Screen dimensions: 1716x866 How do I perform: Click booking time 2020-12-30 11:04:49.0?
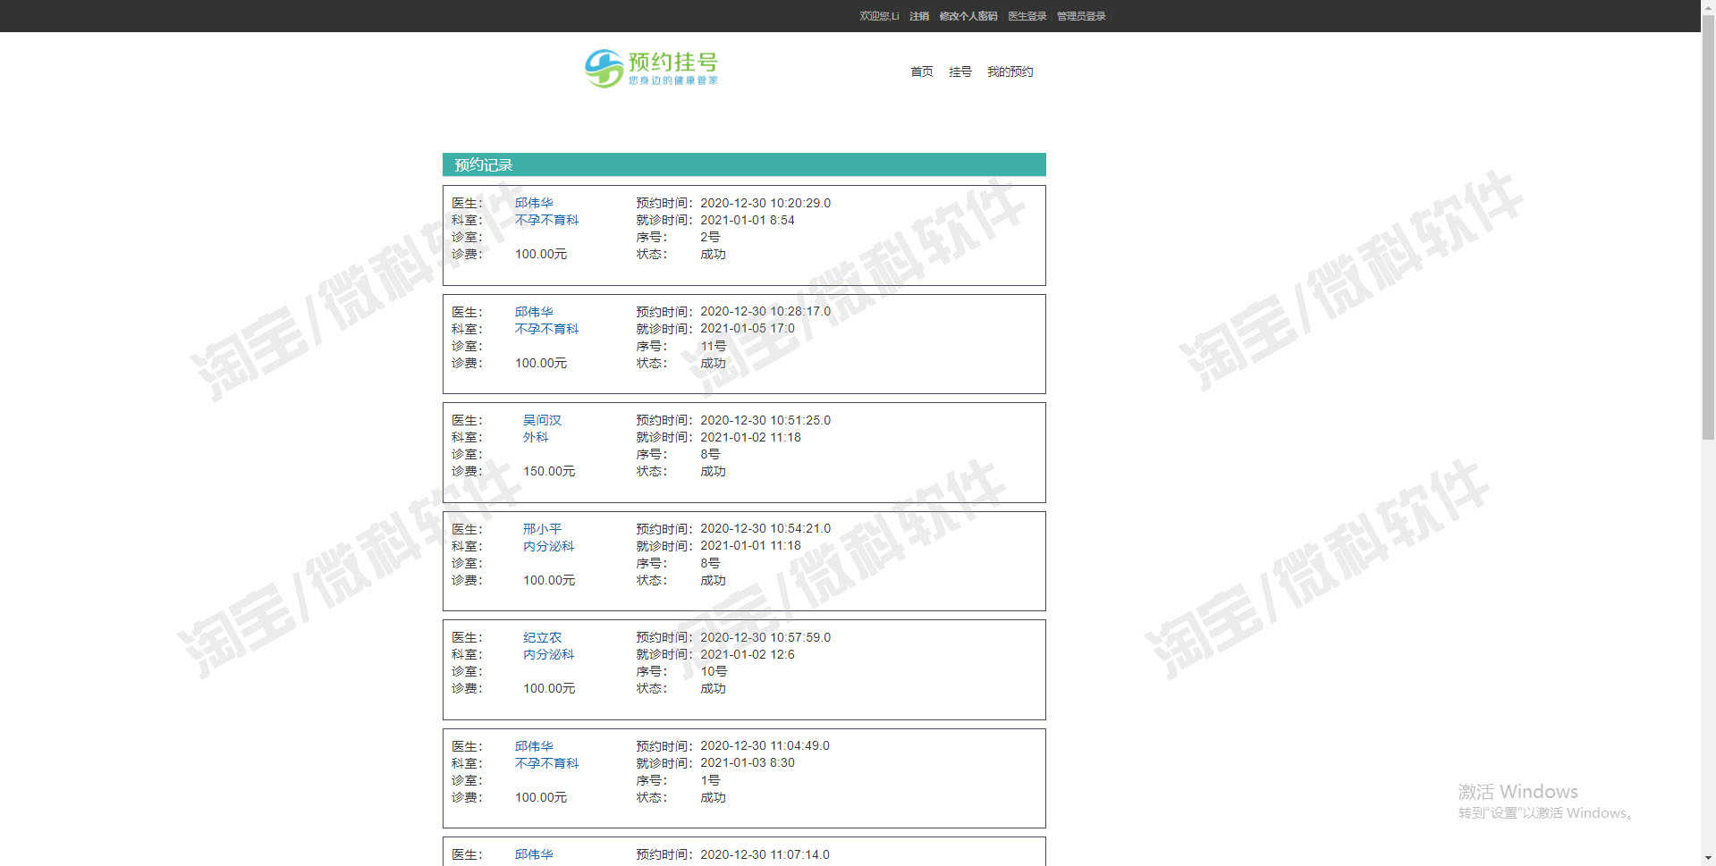coord(765,745)
